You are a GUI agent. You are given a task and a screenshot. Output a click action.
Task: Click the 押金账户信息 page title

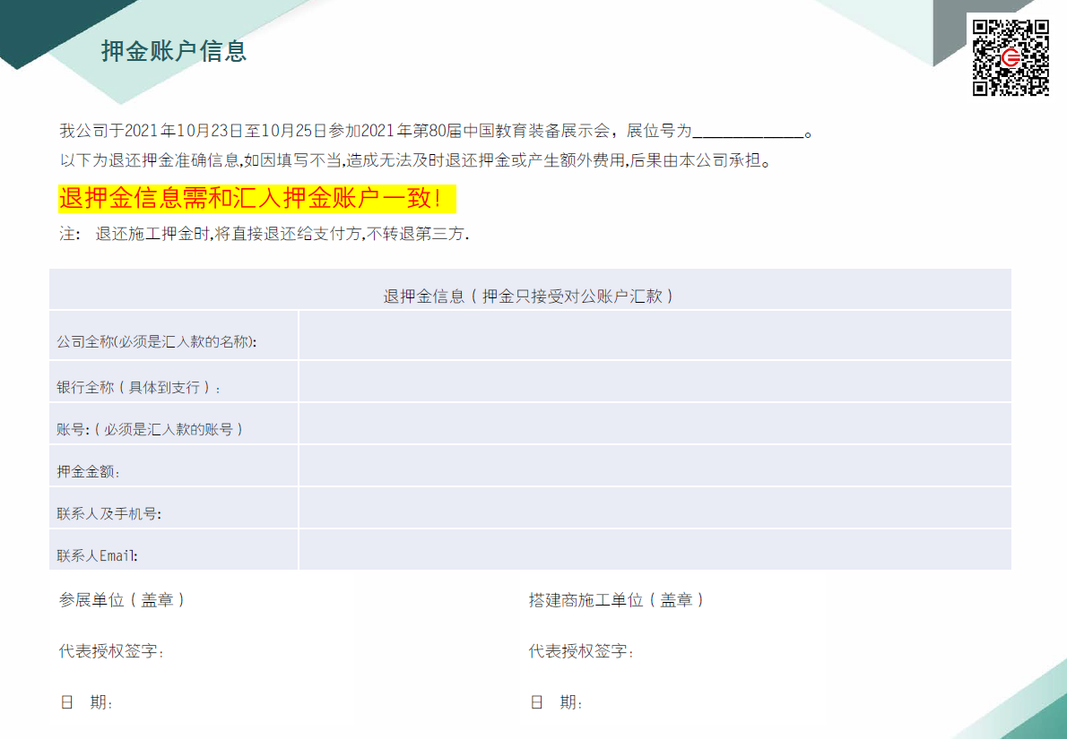tap(174, 51)
